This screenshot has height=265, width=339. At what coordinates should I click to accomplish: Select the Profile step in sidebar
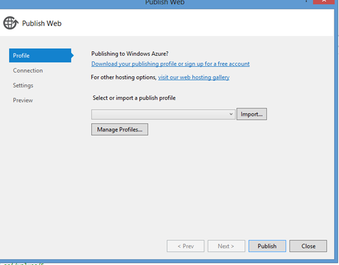tap(38, 56)
